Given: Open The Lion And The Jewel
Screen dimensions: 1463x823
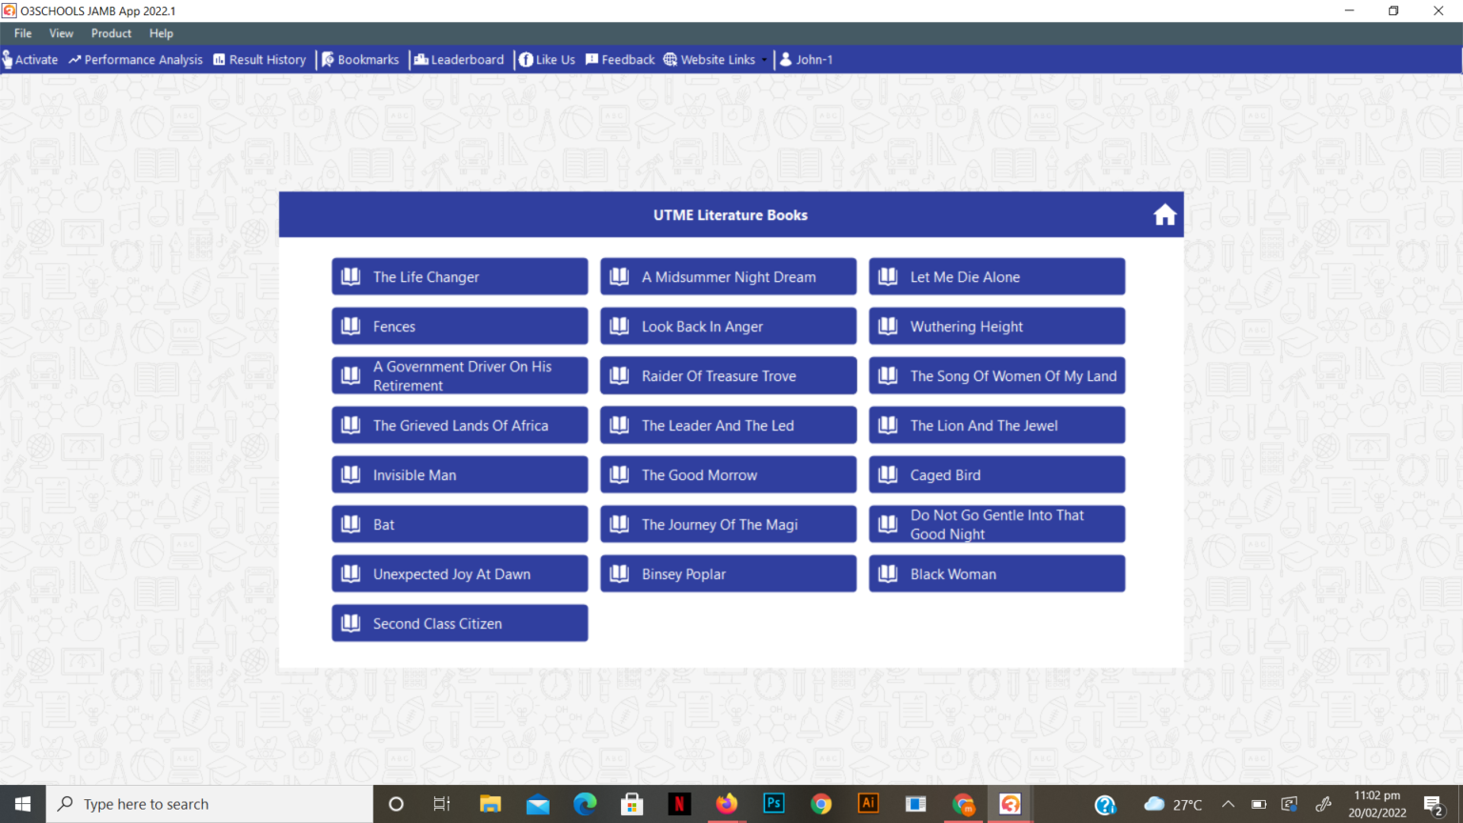Looking at the screenshot, I should click(996, 425).
